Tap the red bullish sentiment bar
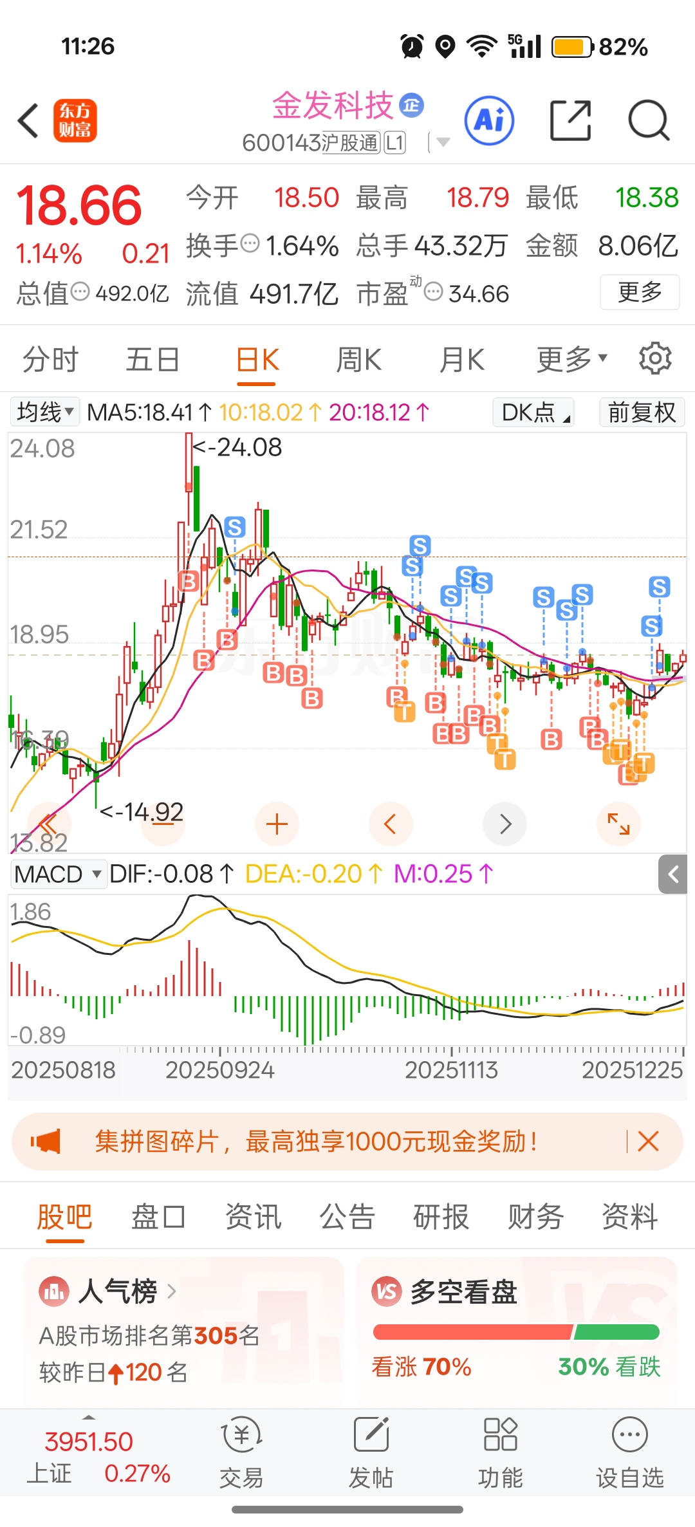The height and width of the screenshot is (1527, 695). [472, 1332]
